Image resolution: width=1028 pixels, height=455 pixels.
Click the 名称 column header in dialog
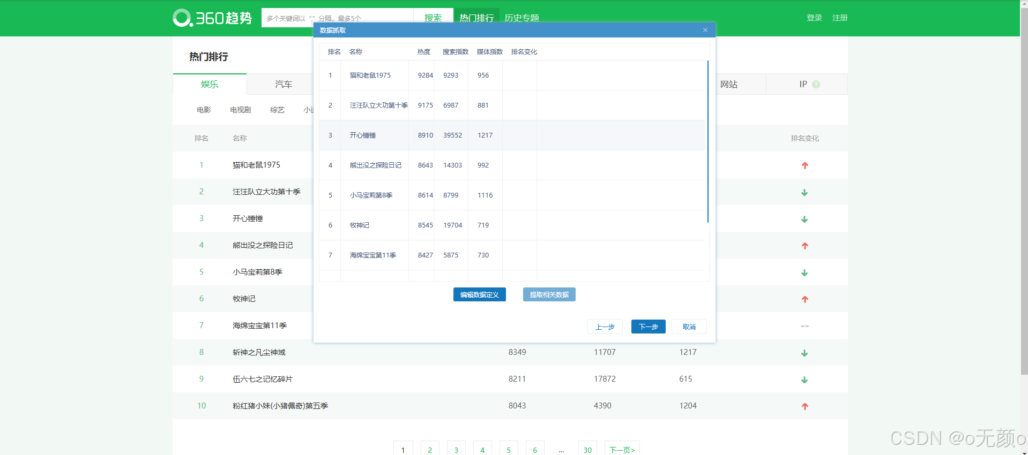click(x=356, y=52)
